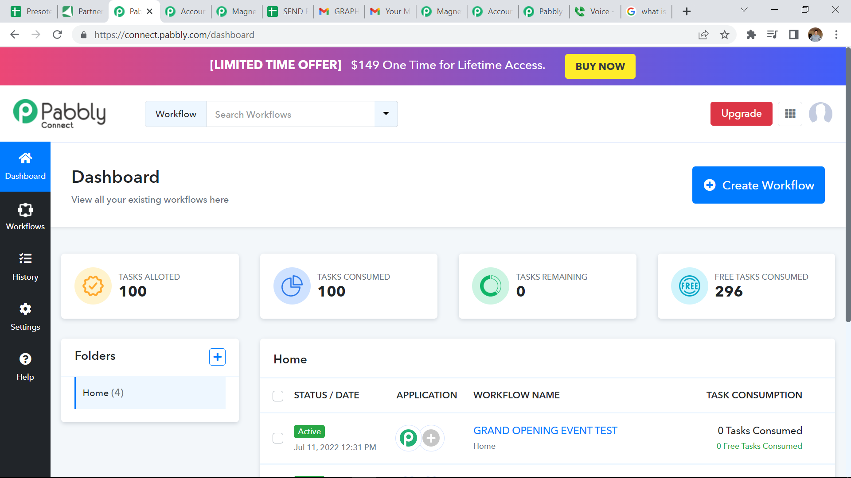Switch to the Presote tab
Screen dimensions: 851x478
(x=31, y=11)
